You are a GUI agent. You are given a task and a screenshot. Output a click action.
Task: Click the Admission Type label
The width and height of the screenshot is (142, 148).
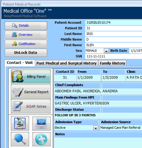pos(68,122)
